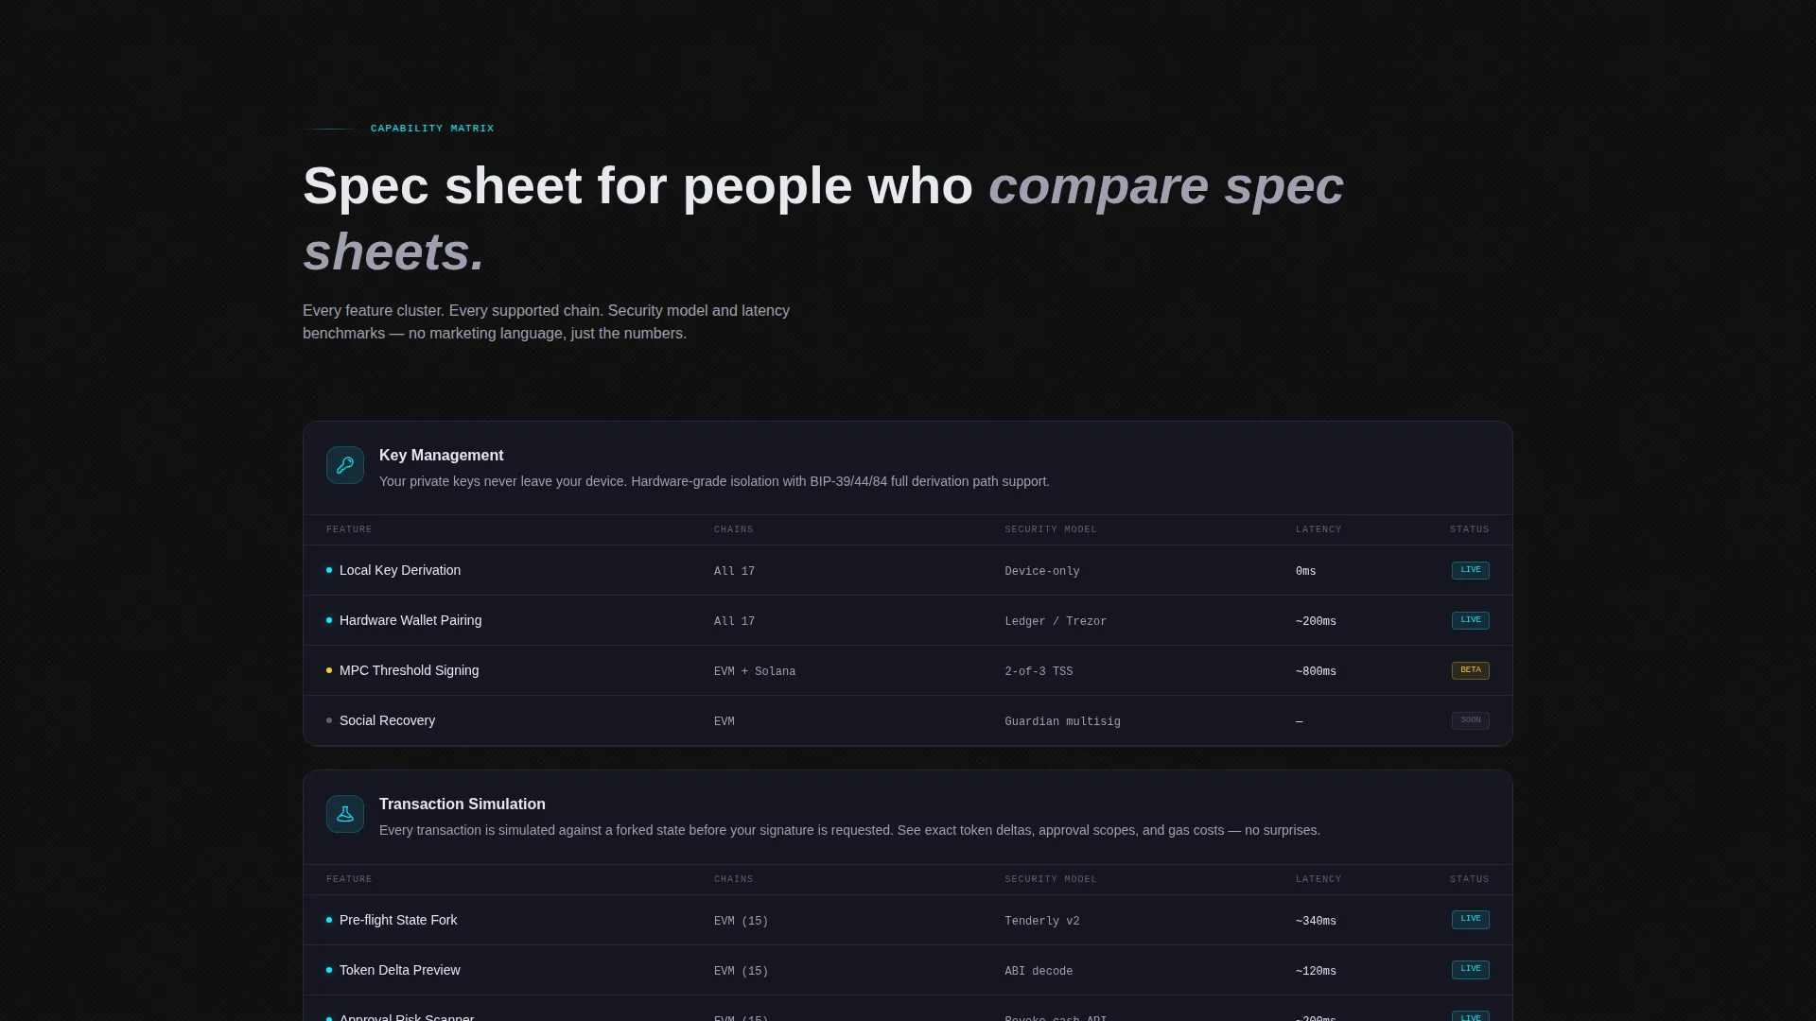Click 'CHAINS' header in Transaction Simulation table

coord(734,879)
